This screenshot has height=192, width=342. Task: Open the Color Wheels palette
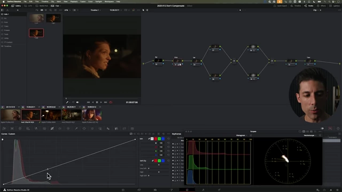tap(20, 129)
